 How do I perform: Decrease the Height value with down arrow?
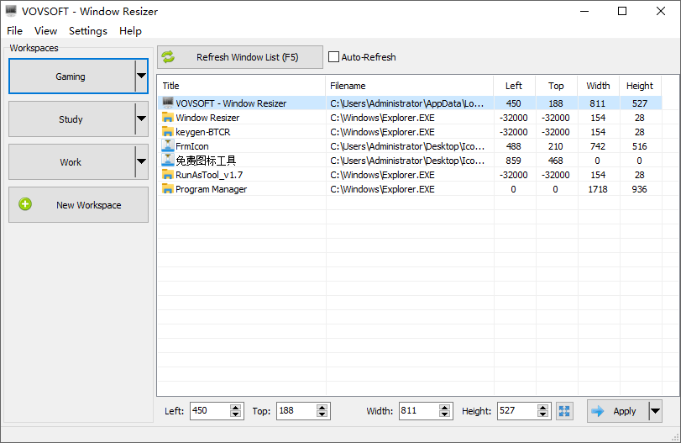coord(543,414)
